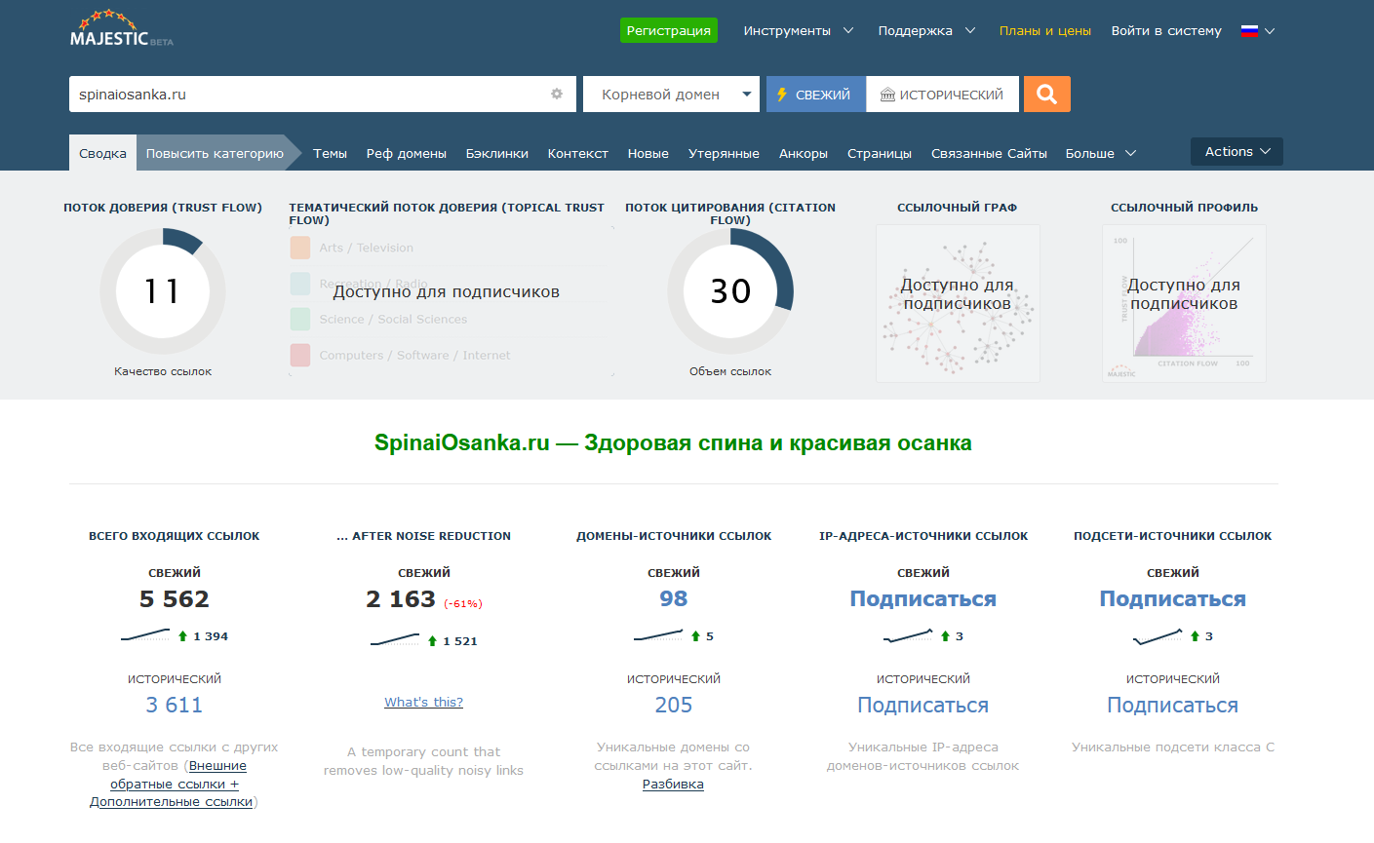Open the Бэклинки tab
Image resolution: width=1374 pixels, height=843 pixels.
[497, 154]
